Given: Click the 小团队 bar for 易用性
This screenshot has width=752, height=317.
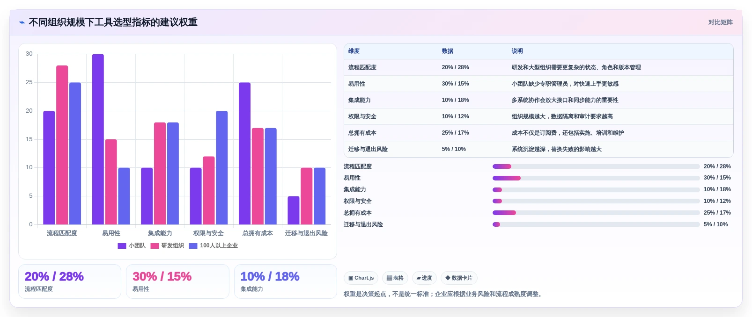Looking at the screenshot, I should click(x=98, y=139).
